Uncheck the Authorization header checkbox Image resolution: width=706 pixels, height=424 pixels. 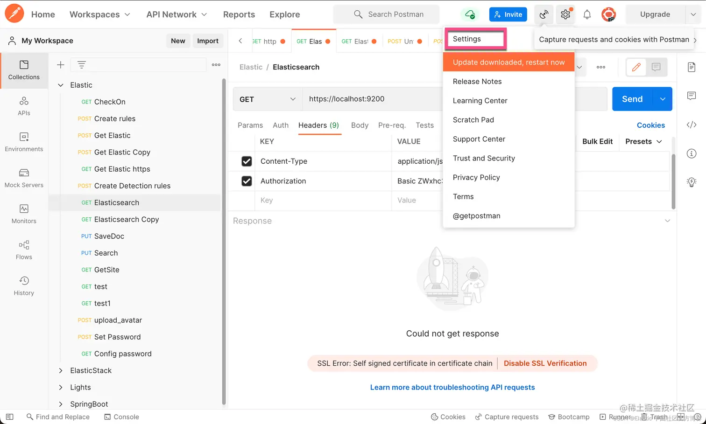point(247,181)
